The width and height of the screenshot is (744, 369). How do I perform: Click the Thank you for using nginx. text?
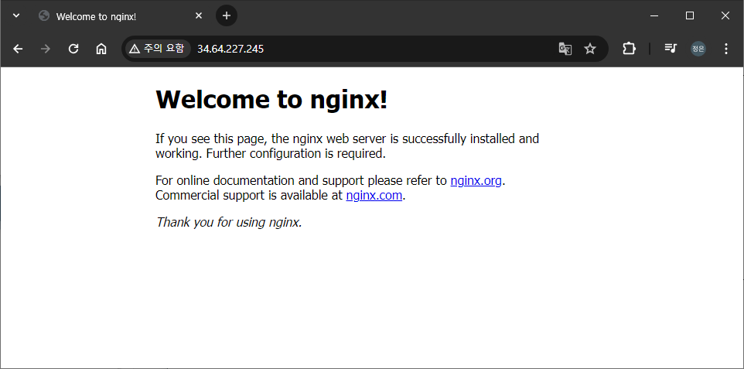(229, 222)
